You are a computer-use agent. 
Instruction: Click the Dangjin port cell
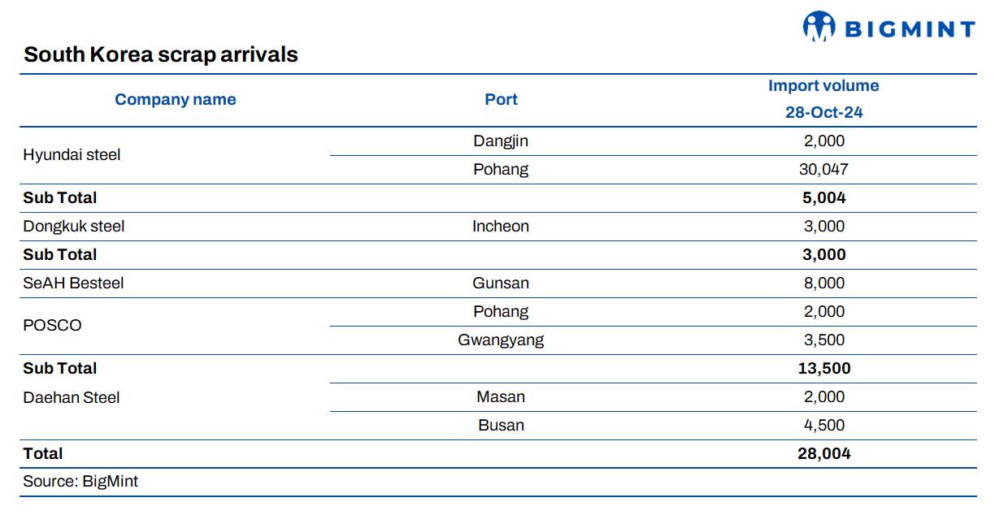tap(501, 141)
